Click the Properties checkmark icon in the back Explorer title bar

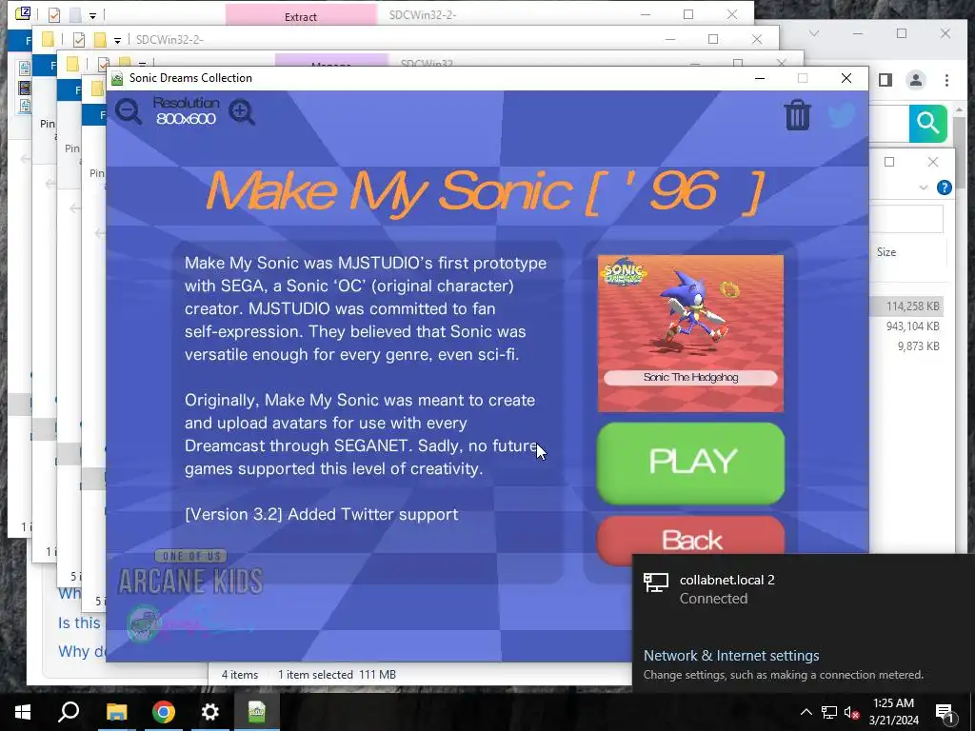[x=54, y=13]
